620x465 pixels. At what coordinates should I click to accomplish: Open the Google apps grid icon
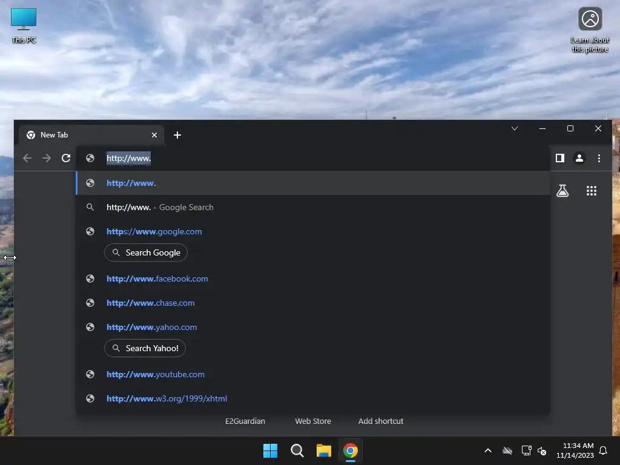pyautogui.click(x=592, y=191)
